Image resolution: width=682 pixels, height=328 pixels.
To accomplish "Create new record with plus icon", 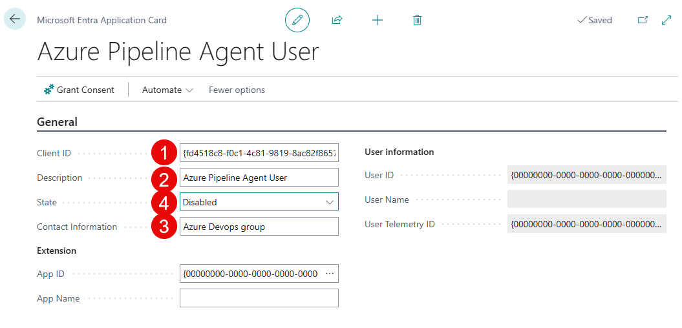I will click(x=378, y=20).
